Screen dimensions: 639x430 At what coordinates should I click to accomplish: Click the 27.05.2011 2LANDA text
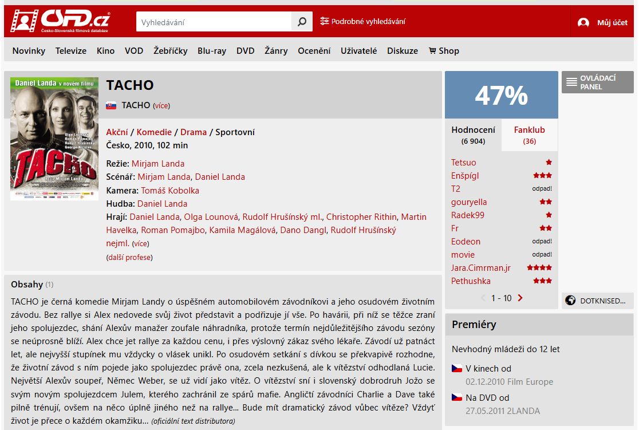[x=503, y=411]
